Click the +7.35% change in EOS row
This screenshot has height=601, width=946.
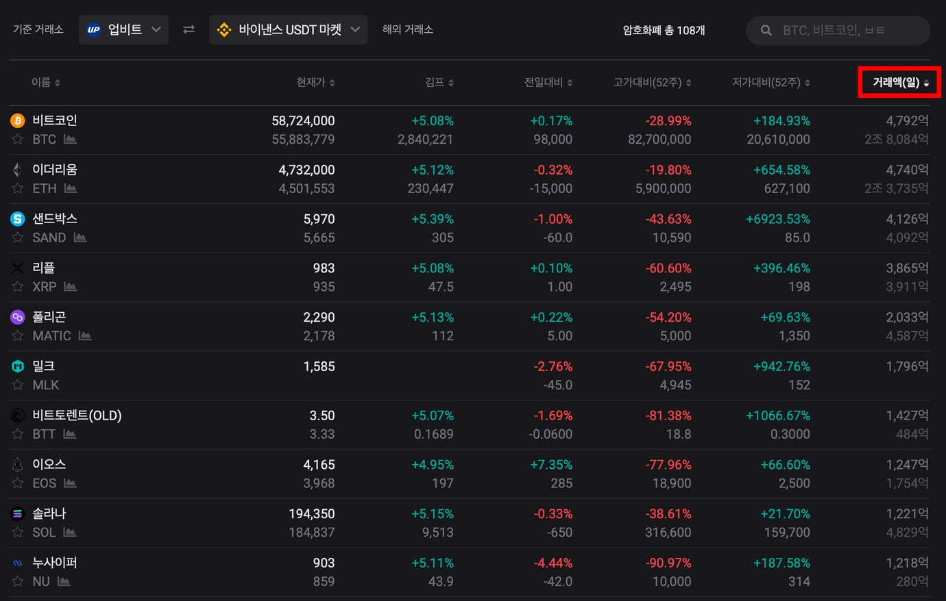[551, 465]
